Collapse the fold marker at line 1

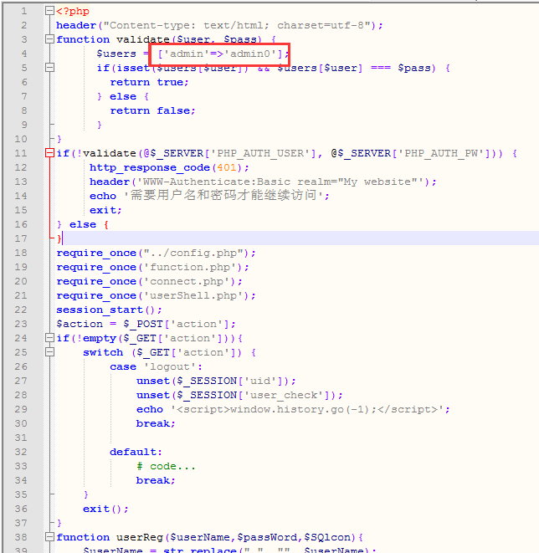tap(49, 11)
